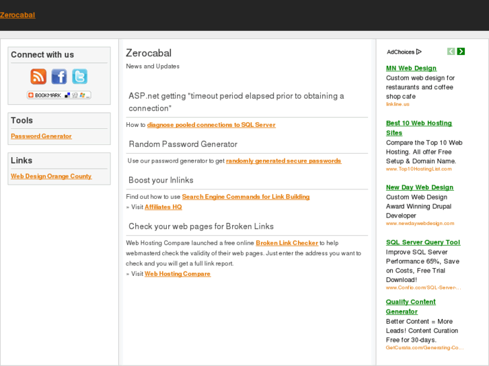Click Check your web pages for Broken Links heading
The width and height of the screenshot is (489, 366).
[x=201, y=226]
